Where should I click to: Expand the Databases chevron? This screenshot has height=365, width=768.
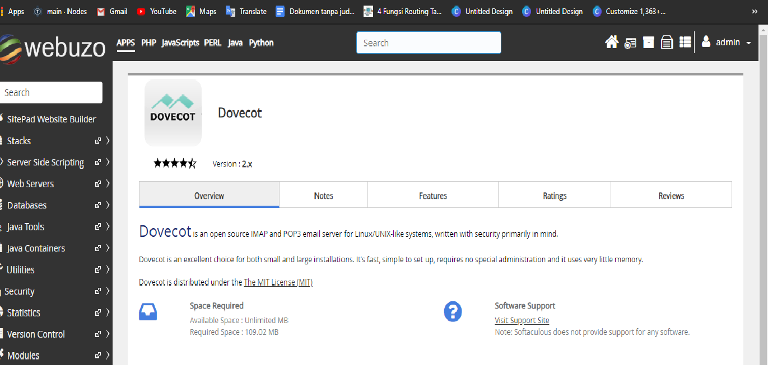pyautogui.click(x=108, y=205)
